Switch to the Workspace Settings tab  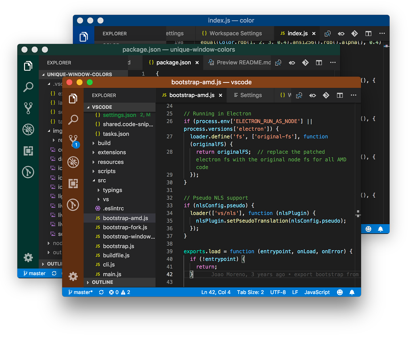[232, 33]
